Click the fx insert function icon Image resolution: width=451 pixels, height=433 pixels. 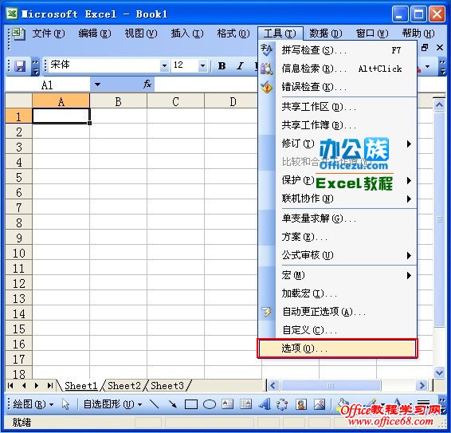[147, 85]
